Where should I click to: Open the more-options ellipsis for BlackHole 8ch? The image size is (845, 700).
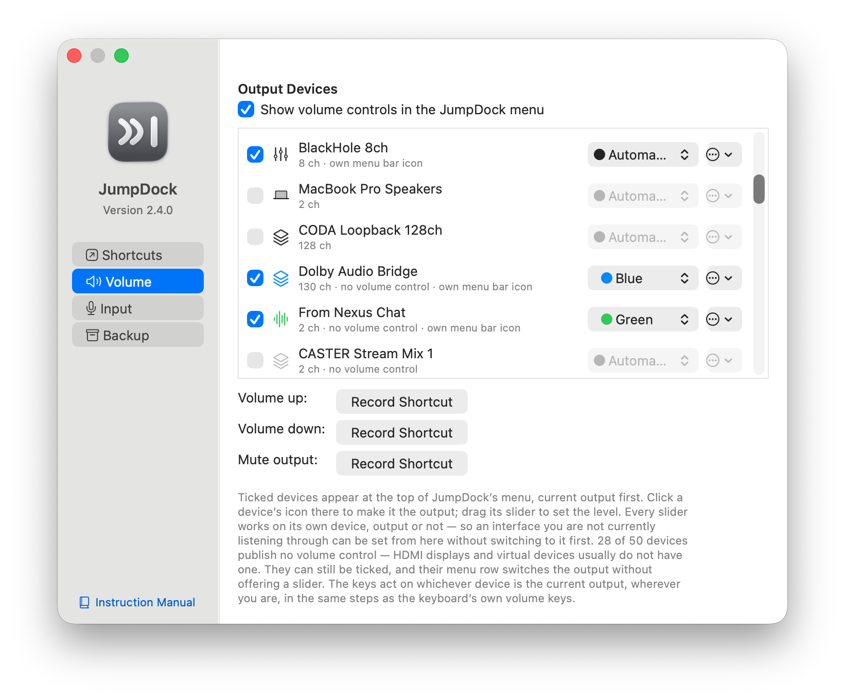[x=724, y=154]
